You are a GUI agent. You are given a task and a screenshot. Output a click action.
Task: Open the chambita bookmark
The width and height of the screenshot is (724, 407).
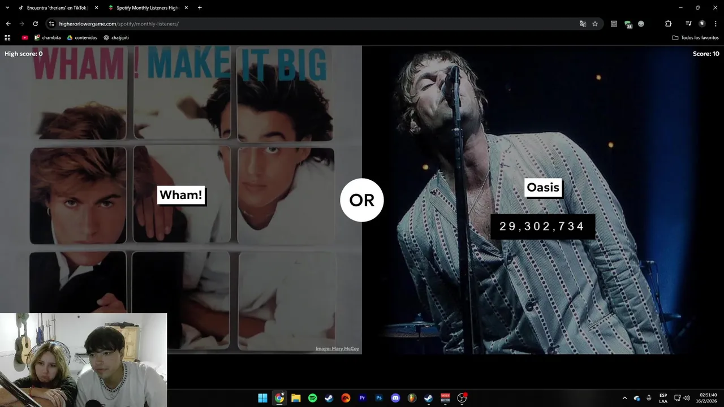point(48,38)
